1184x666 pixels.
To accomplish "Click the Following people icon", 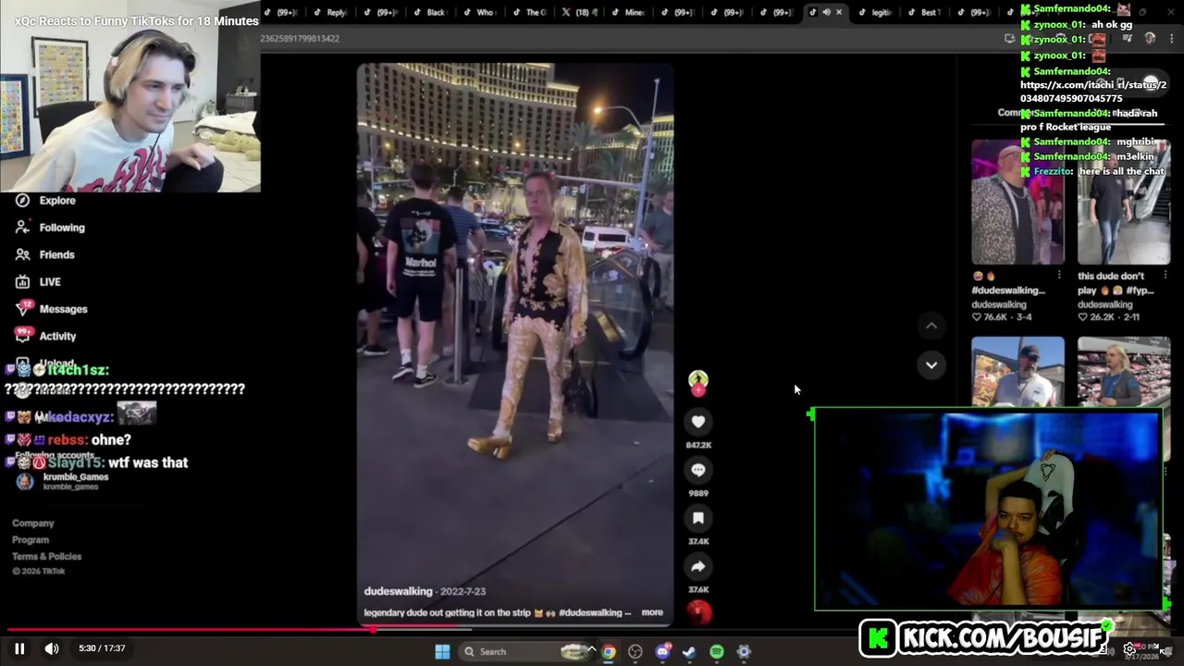I will 22,228.
